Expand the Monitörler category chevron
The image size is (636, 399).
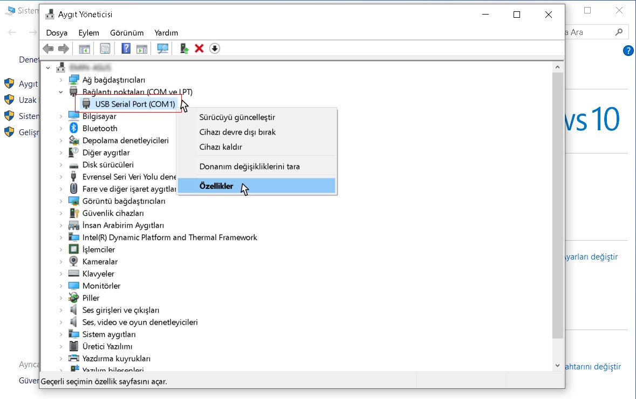click(61, 286)
